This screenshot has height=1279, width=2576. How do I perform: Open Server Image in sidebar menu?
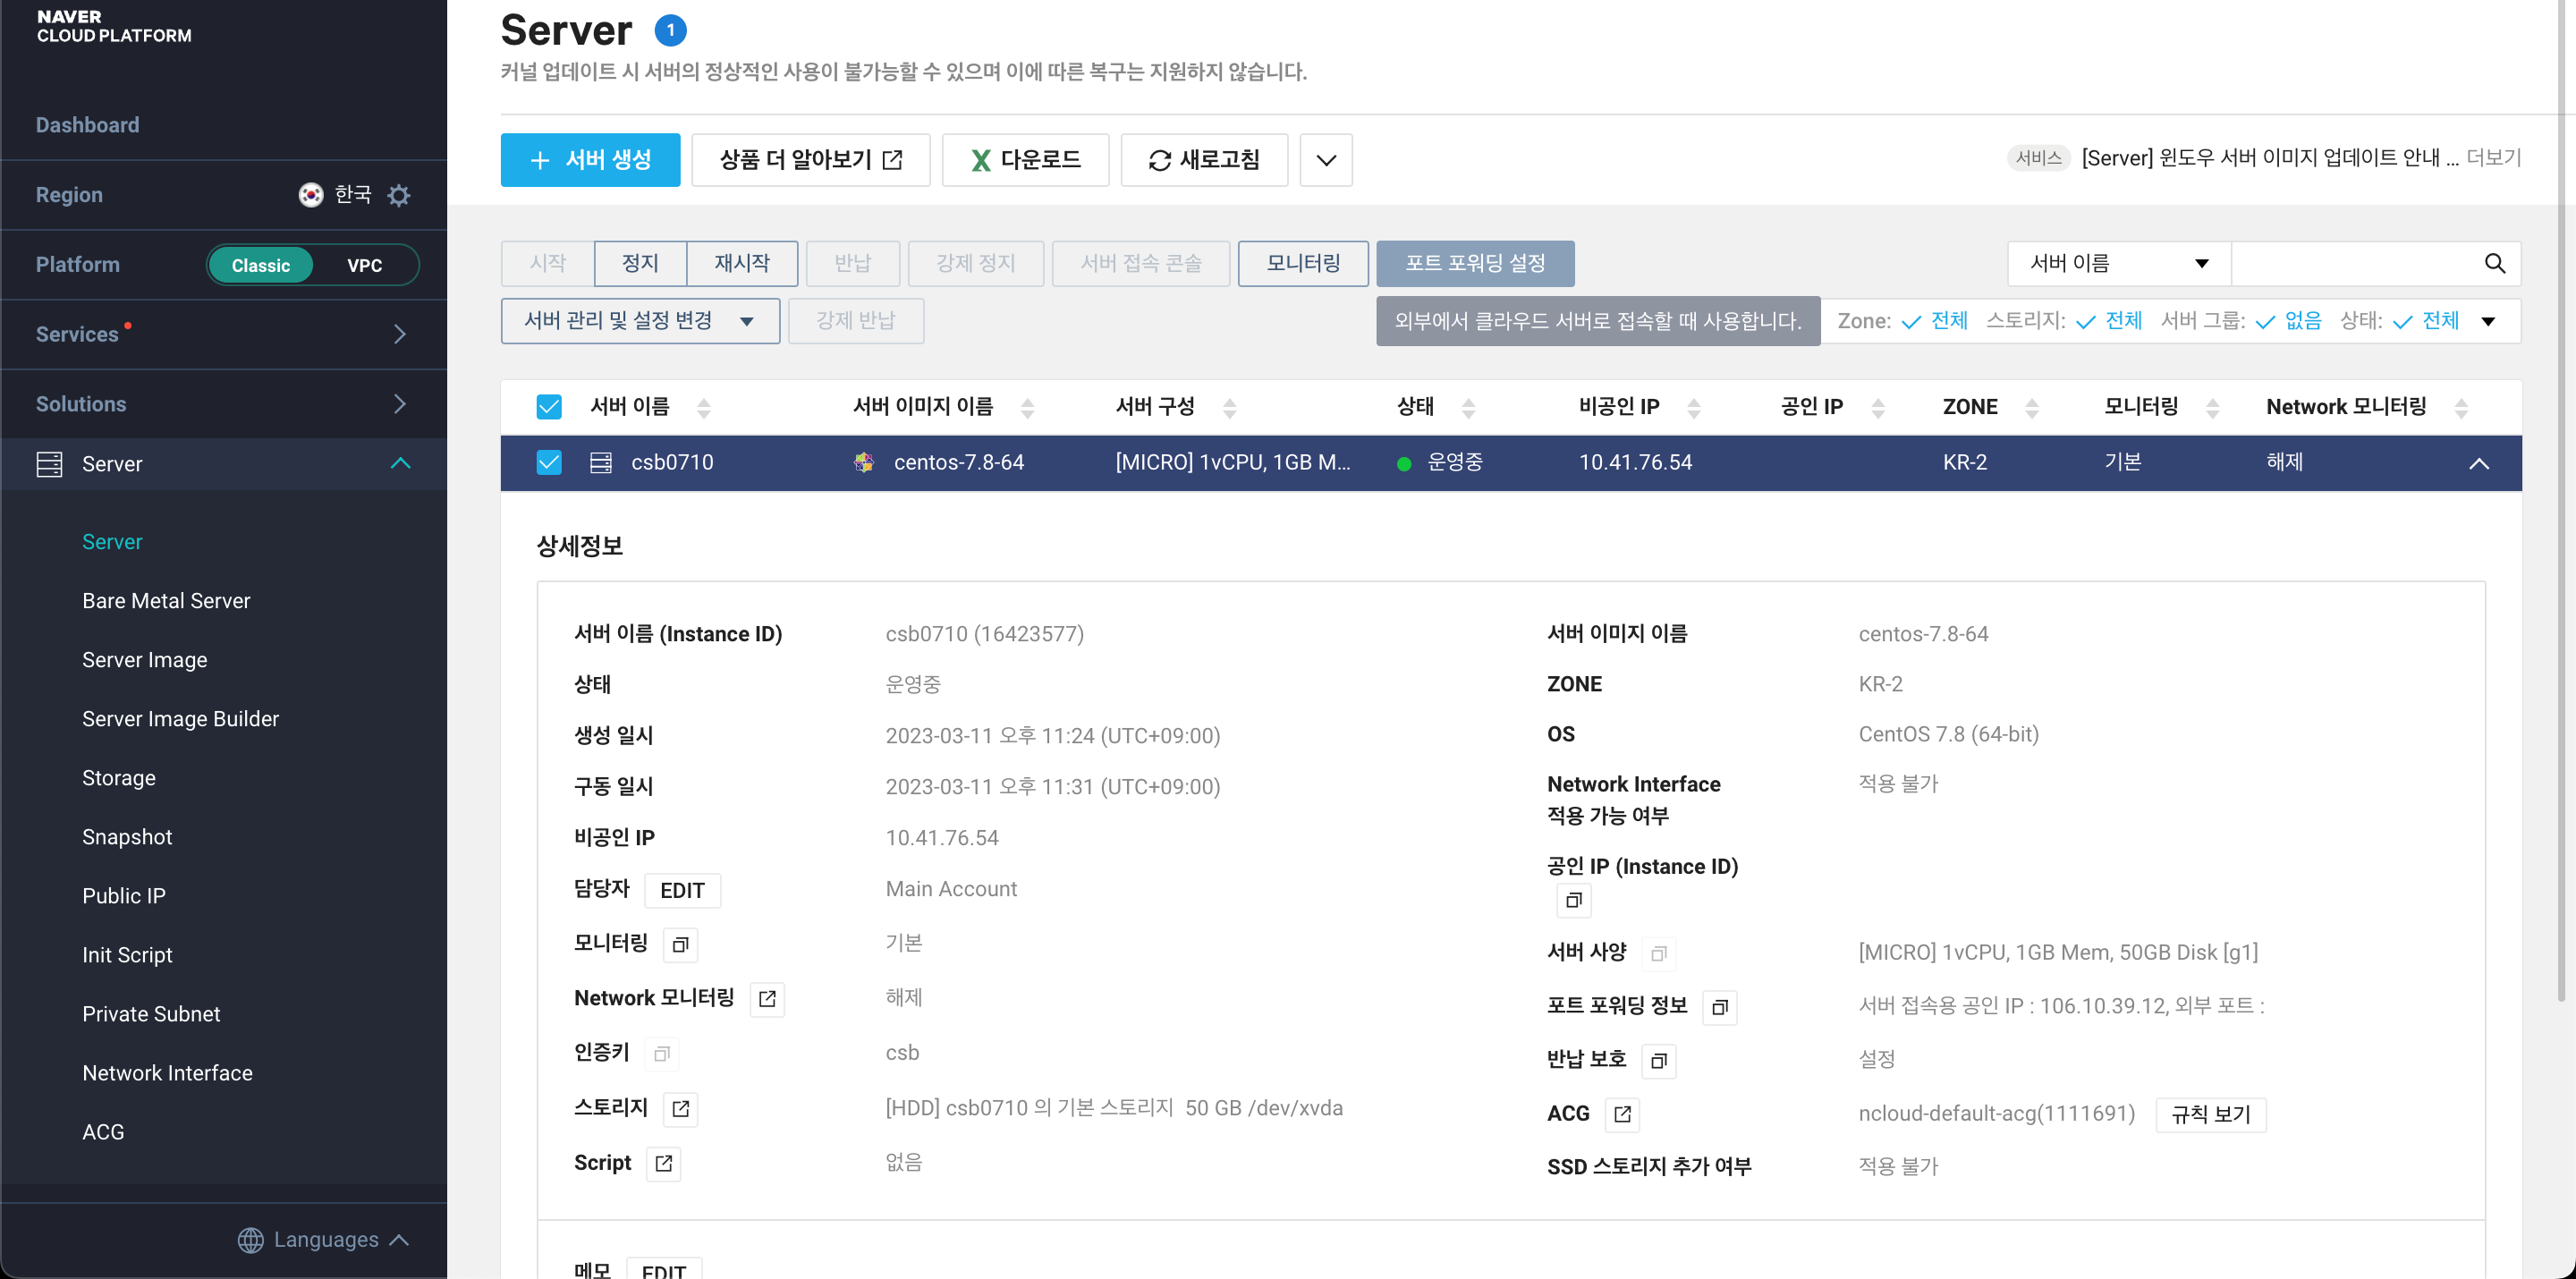145,660
